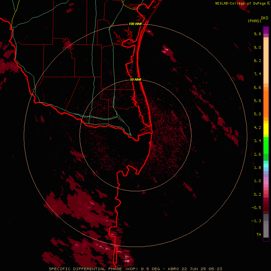The height and width of the screenshot is (271, 271).
Task: Click the 5.0 scale value
Action: [x=257, y=114]
